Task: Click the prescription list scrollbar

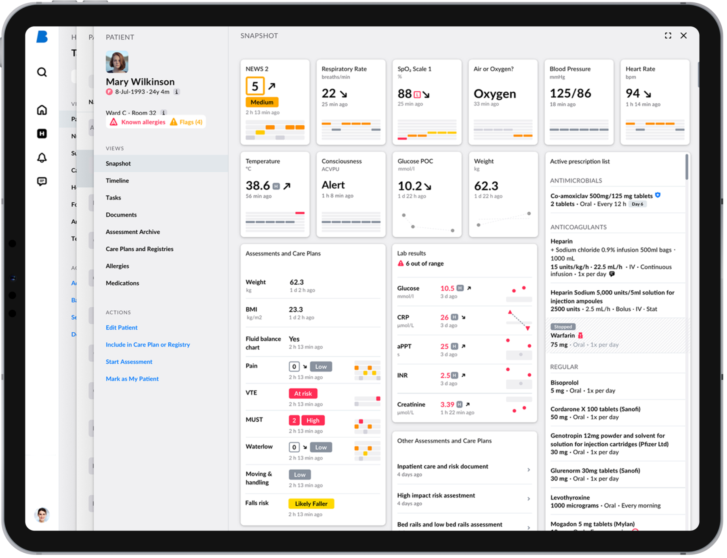Action: point(687,168)
